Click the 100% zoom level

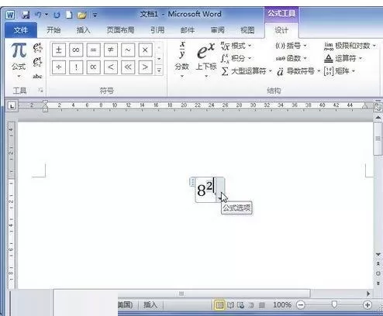coord(282,305)
